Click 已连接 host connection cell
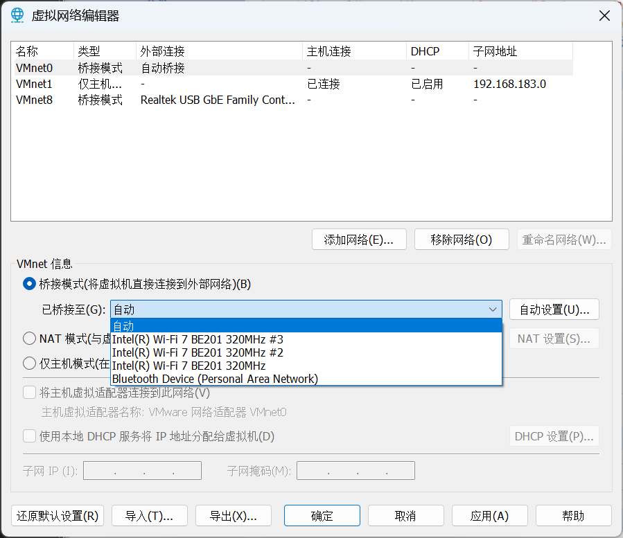Image resolution: width=623 pixels, height=538 pixels. [324, 84]
